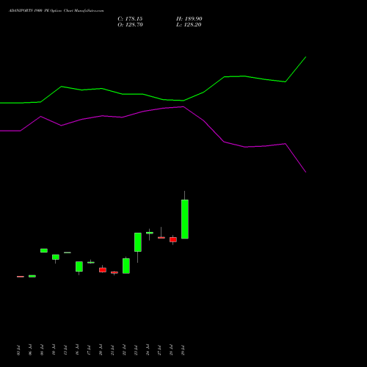Click the open value O: 128.70
Image resolution: width=367 pixels, height=367 pixels.
[x=130, y=25]
